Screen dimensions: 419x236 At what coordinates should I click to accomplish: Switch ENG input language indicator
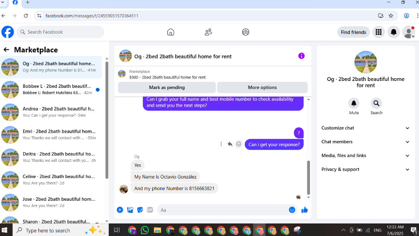tap(377, 230)
